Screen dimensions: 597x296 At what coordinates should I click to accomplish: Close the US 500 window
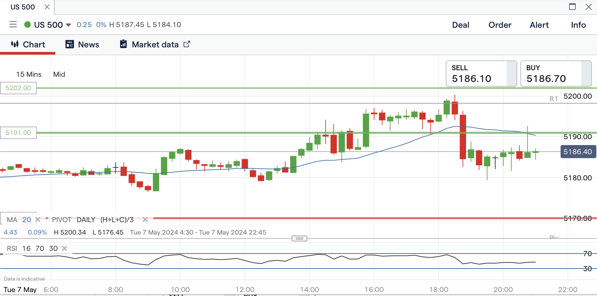(588, 7)
